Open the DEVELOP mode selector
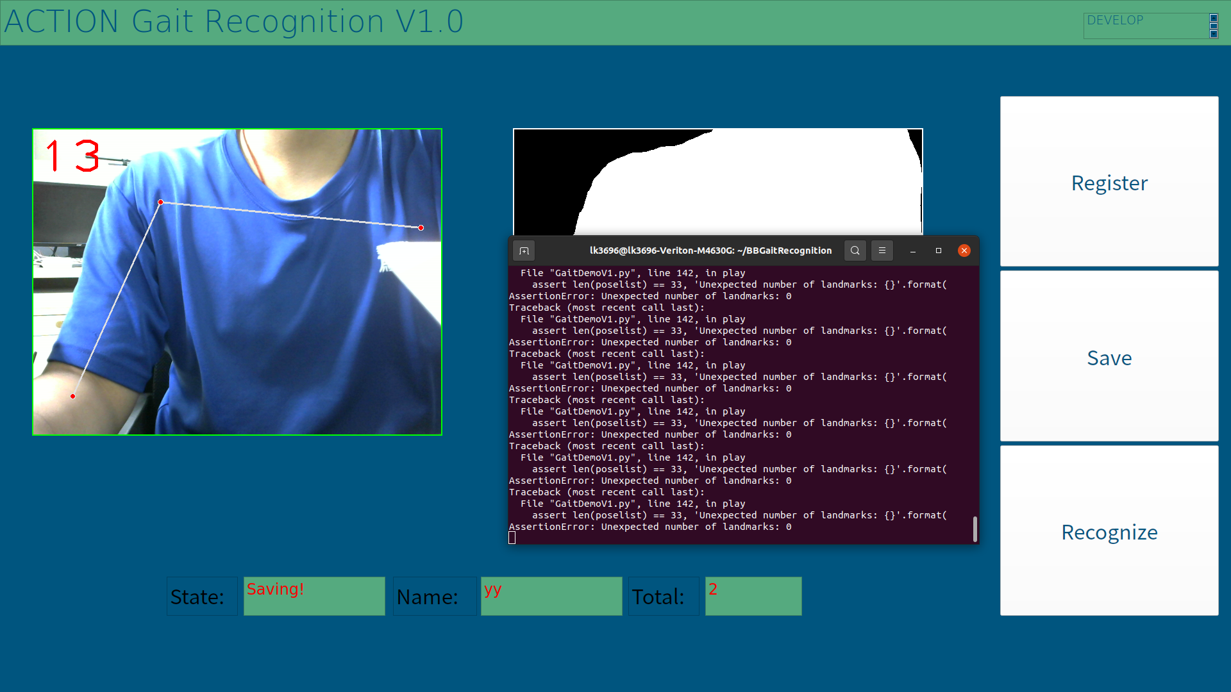 pos(1144,26)
